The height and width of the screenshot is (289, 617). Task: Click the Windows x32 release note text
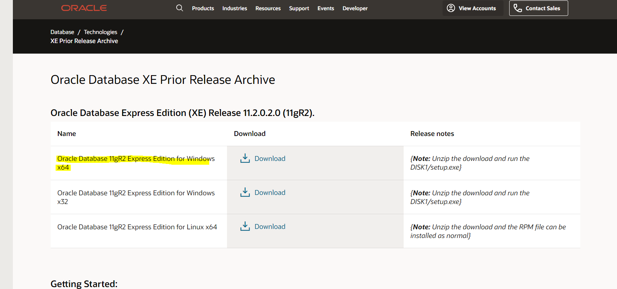tap(470, 197)
